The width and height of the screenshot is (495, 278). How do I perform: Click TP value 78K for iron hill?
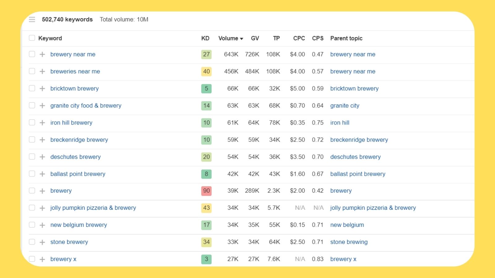click(275, 123)
